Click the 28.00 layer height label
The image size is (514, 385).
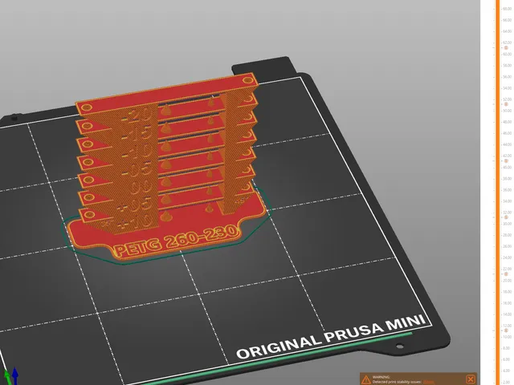pos(507,235)
